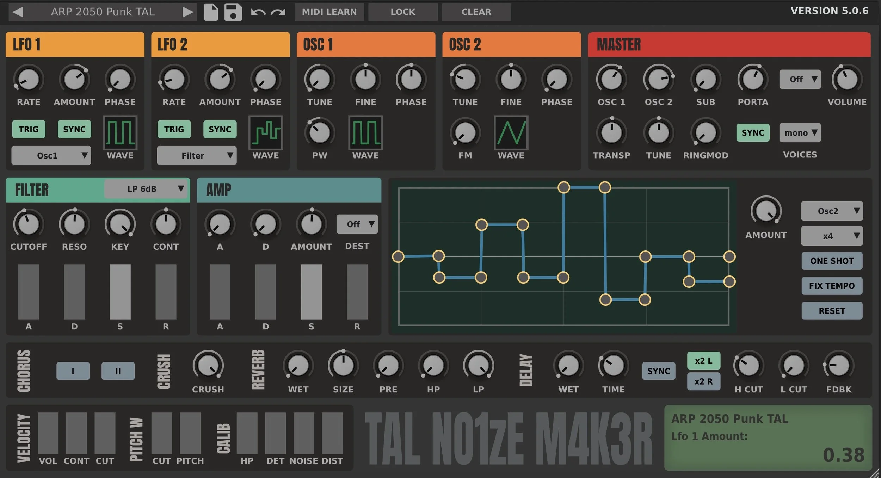
Task: Click the CLEAR button
Action: (x=476, y=12)
